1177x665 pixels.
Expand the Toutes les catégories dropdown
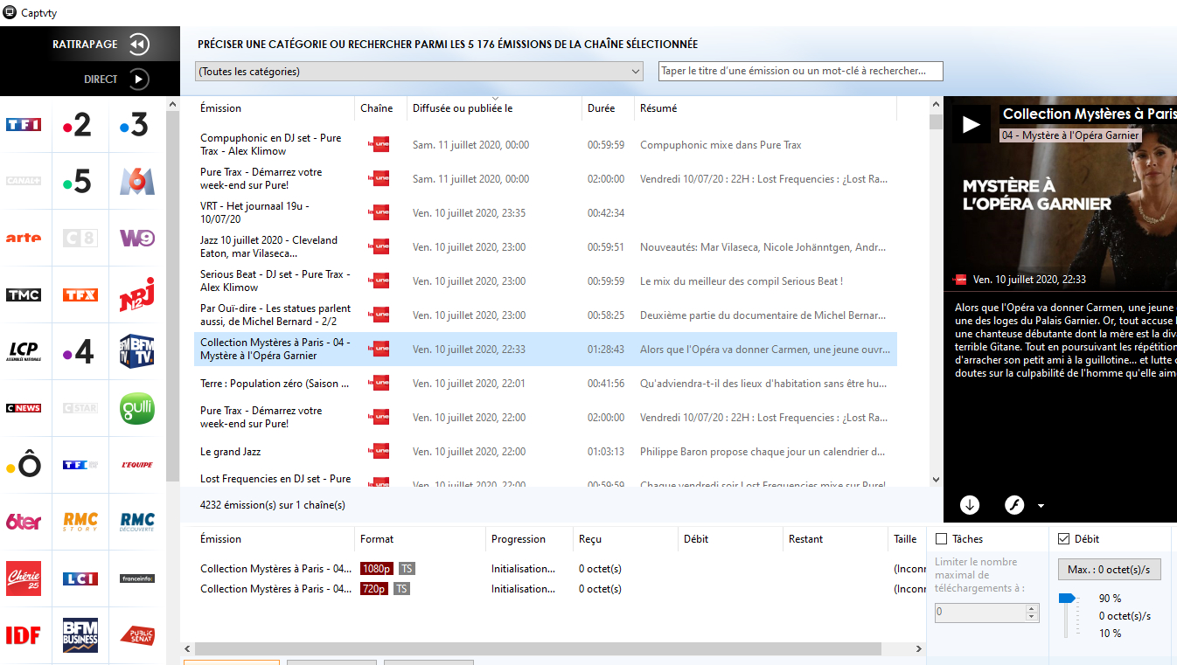(419, 72)
